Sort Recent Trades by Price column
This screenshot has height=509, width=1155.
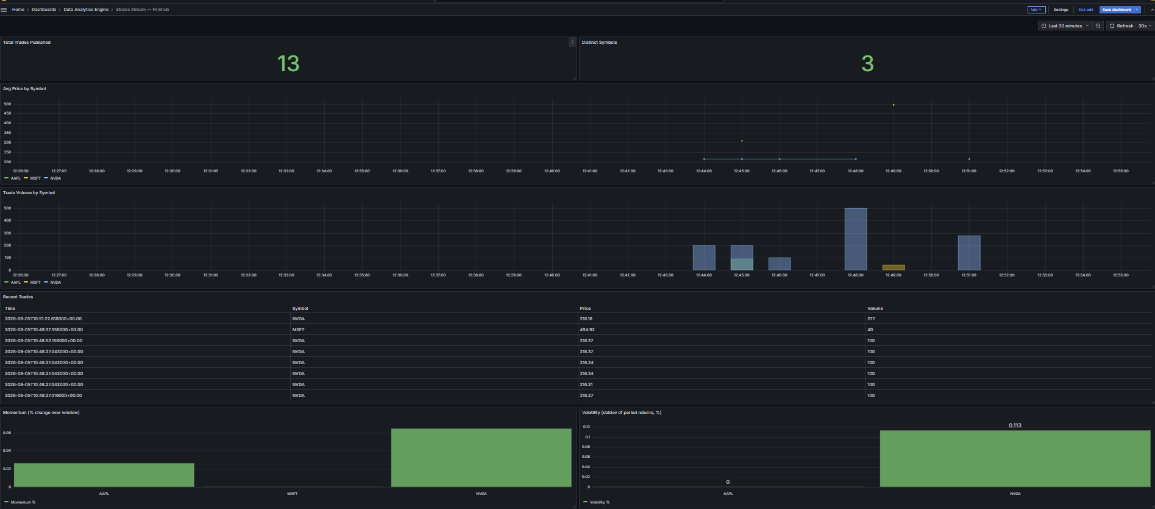(x=585, y=309)
